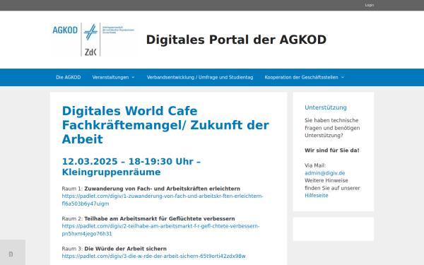Open the Raum 1 Zuwanderung padlet link
Image resolution: width=424 pixels, height=265 pixels.
(163, 200)
